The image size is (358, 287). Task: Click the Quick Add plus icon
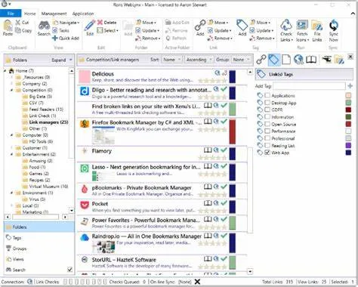(55, 39)
